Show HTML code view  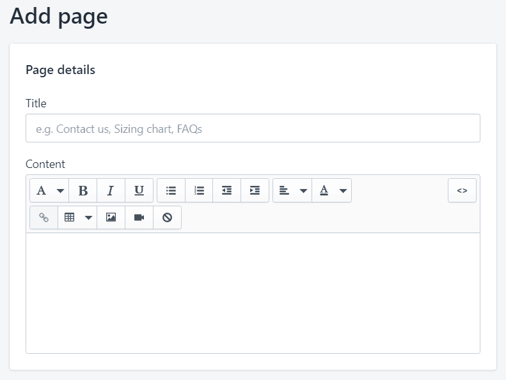pyautogui.click(x=462, y=190)
